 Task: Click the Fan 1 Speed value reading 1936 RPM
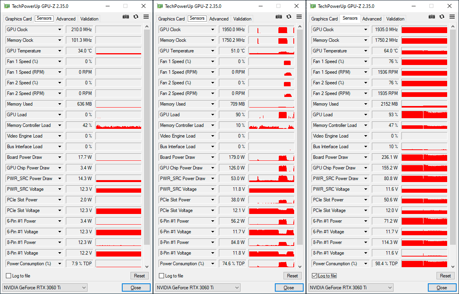click(385, 72)
